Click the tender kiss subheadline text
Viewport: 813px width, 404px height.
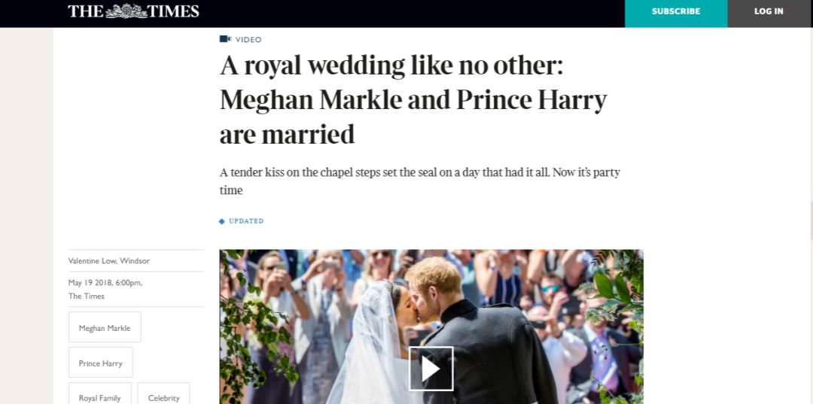[x=420, y=181]
